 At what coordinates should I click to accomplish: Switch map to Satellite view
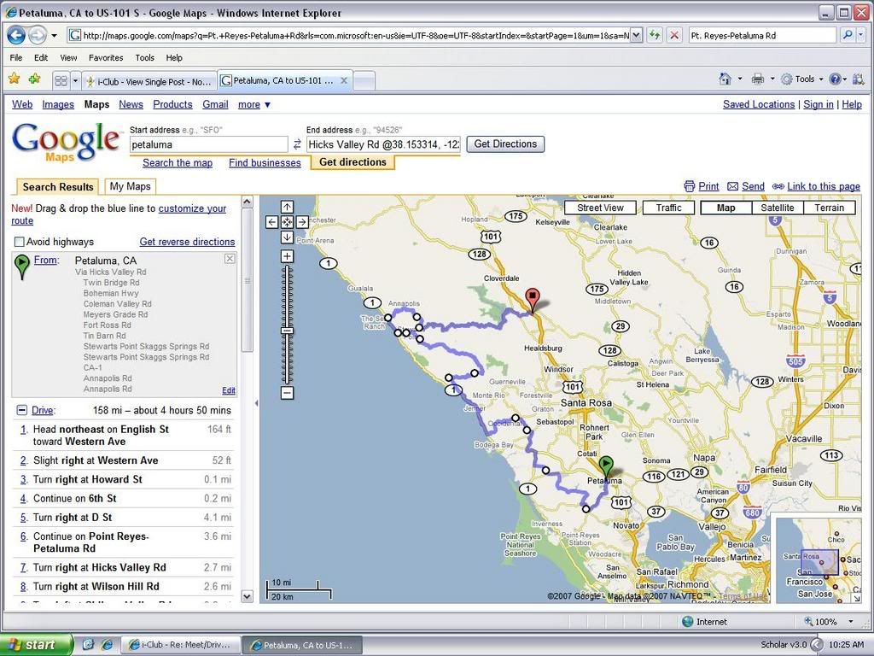777,208
